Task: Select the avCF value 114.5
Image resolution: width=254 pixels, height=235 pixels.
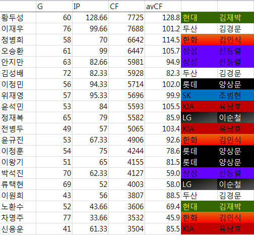Action: pos(163,40)
